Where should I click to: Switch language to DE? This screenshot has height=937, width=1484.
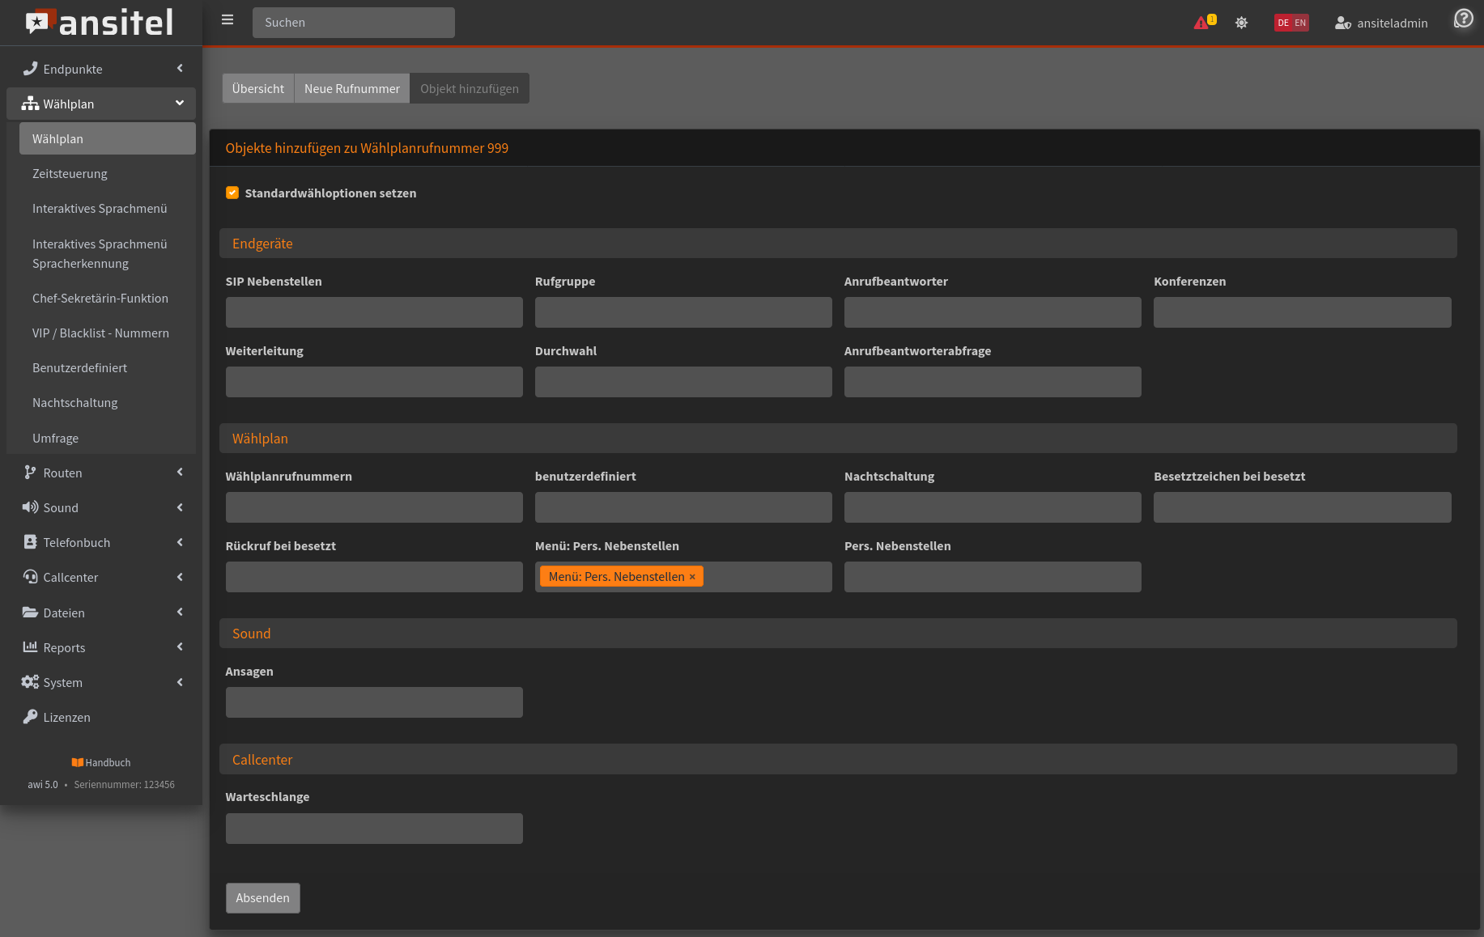[1283, 23]
